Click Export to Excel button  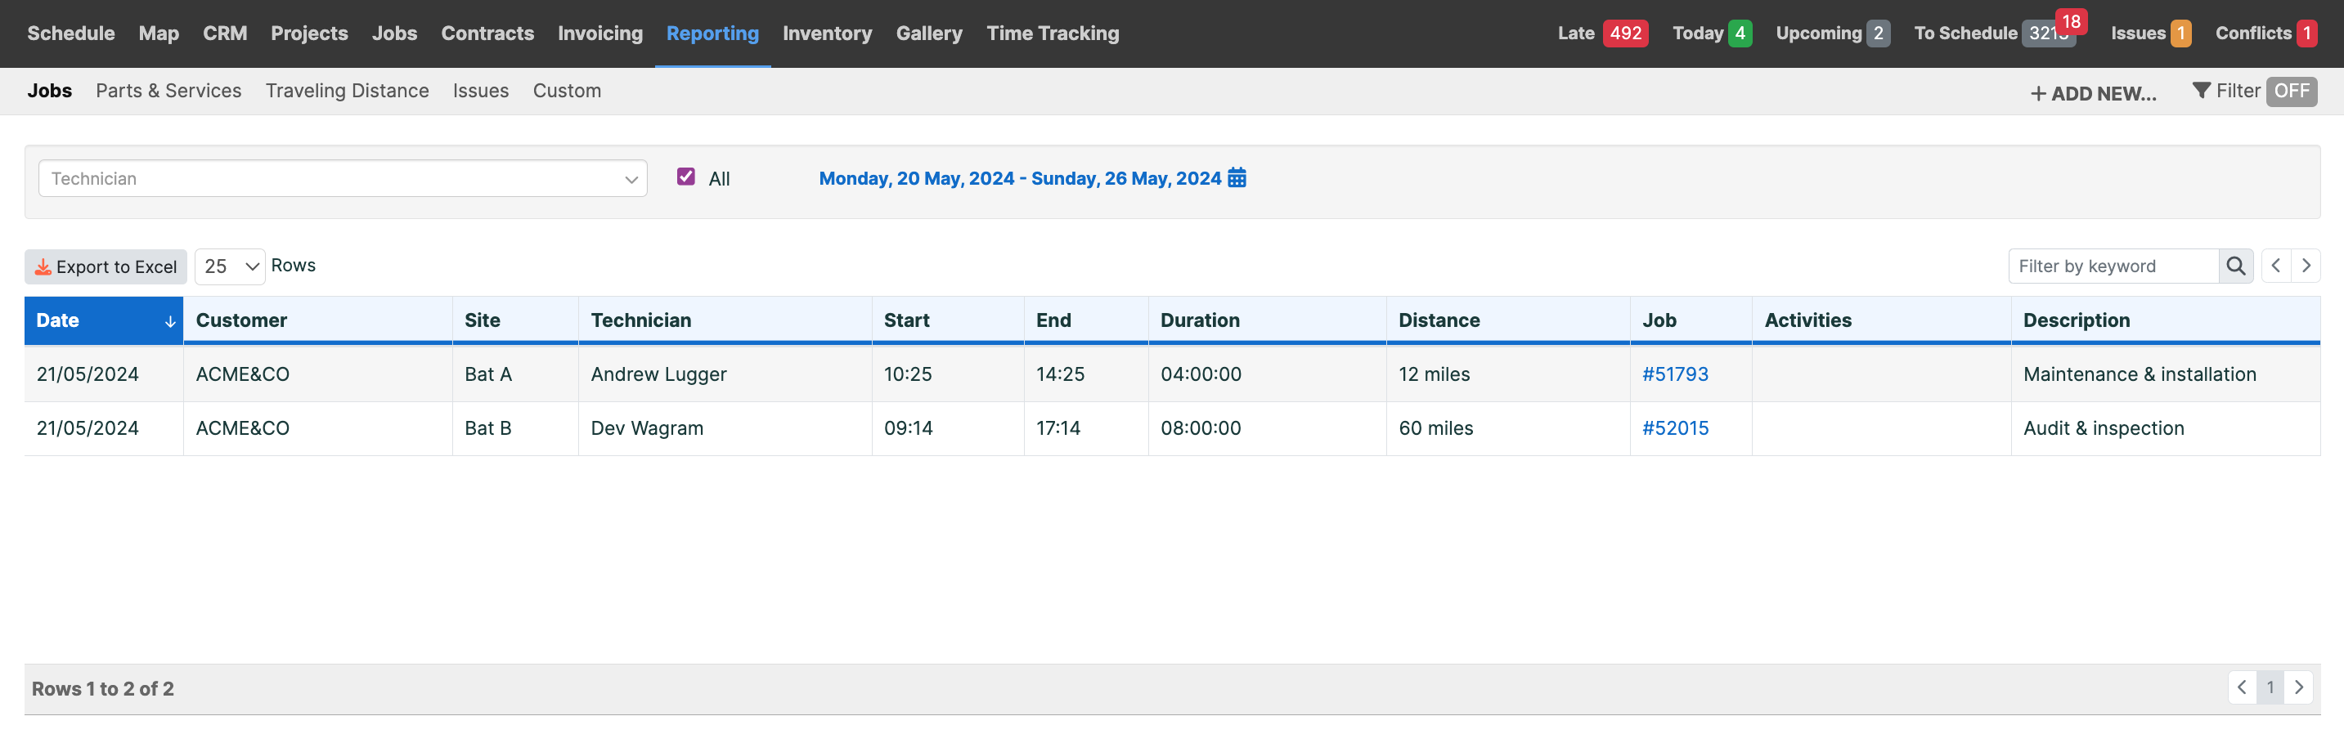click(106, 266)
